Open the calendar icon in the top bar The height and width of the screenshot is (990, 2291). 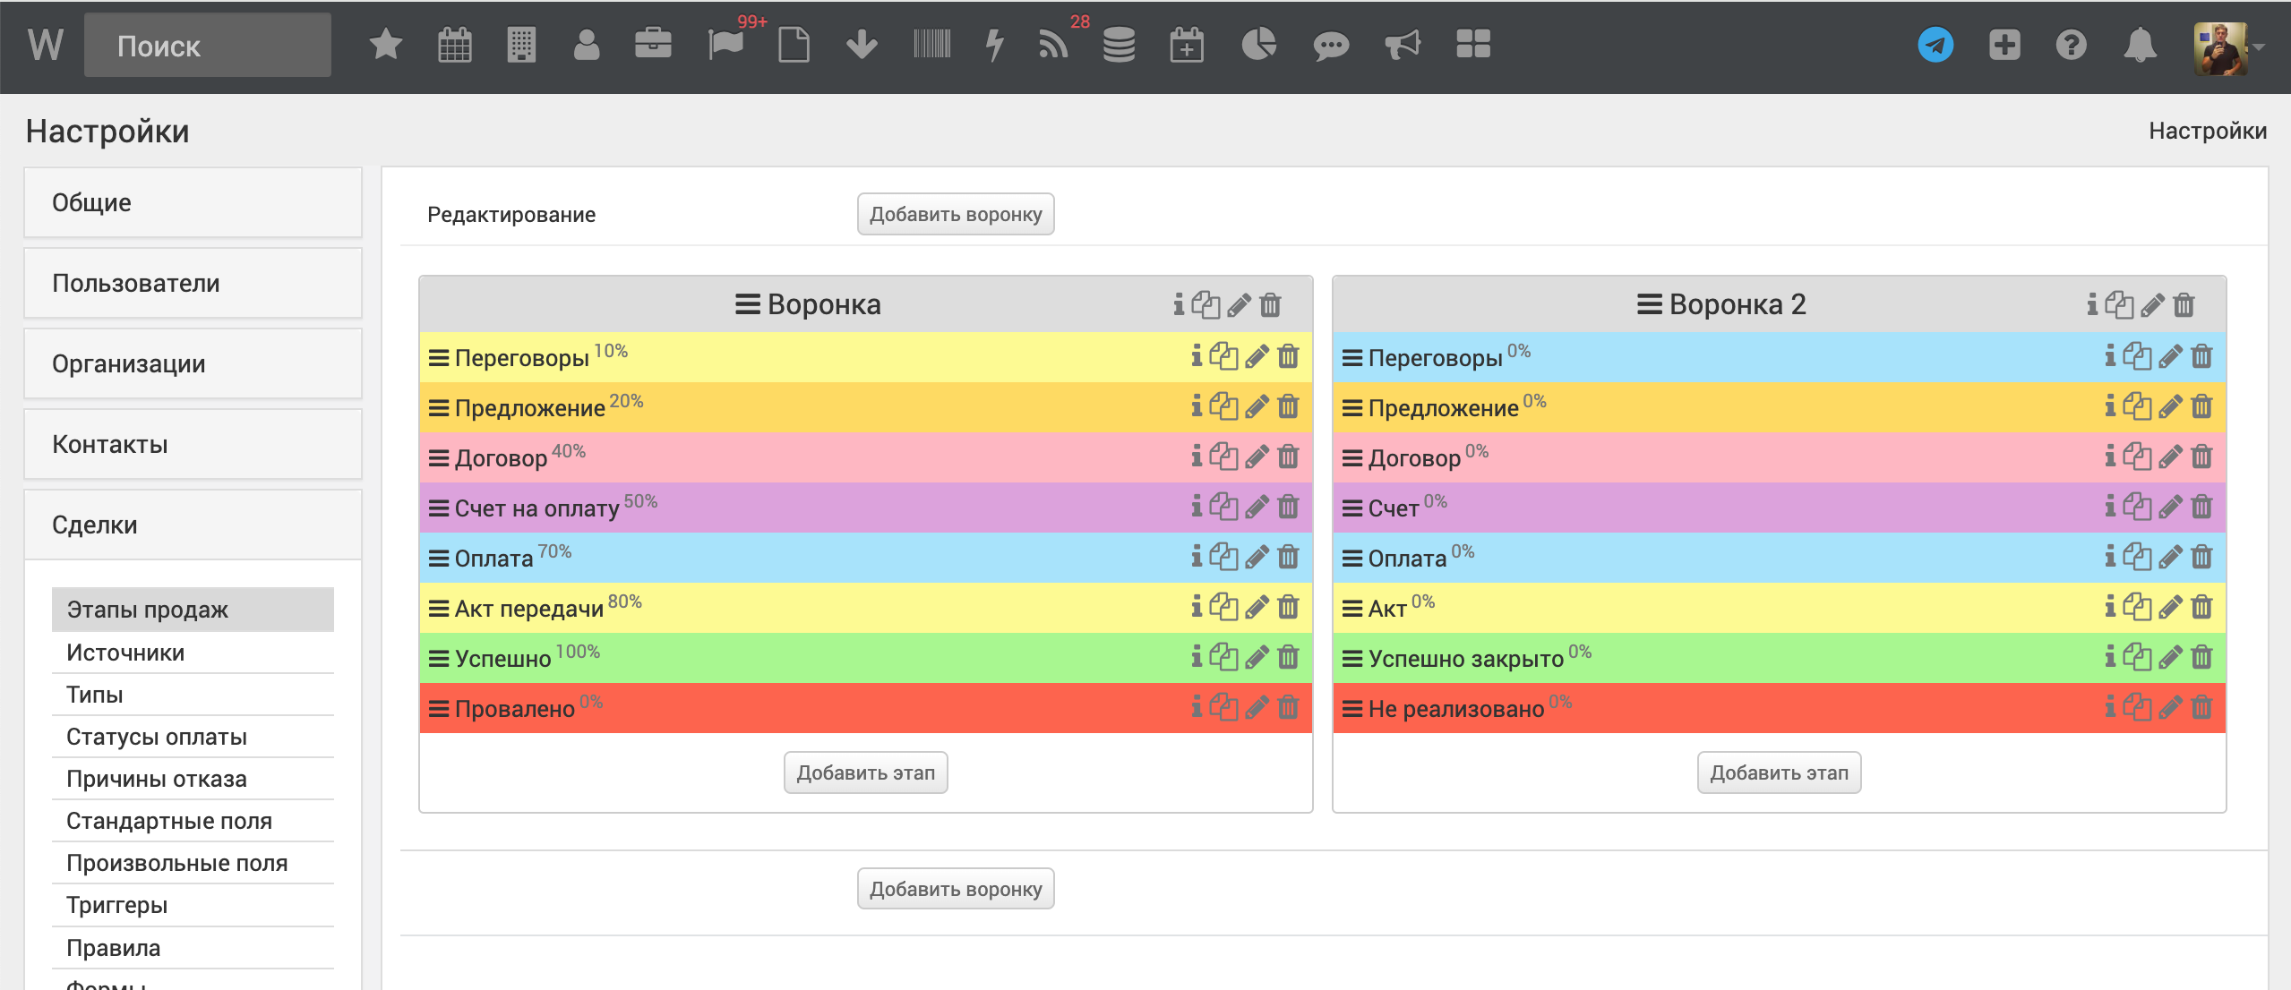pos(454,45)
